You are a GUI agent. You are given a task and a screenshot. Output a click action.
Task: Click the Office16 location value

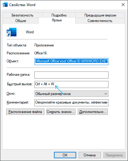[41, 53]
